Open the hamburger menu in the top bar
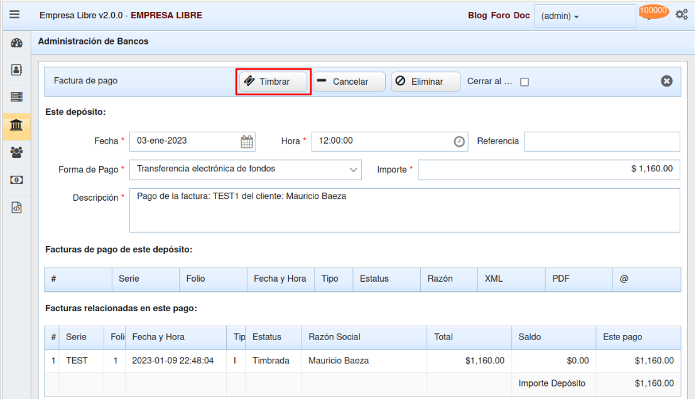Viewport: 696px width, 399px height. (x=14, y=15)
